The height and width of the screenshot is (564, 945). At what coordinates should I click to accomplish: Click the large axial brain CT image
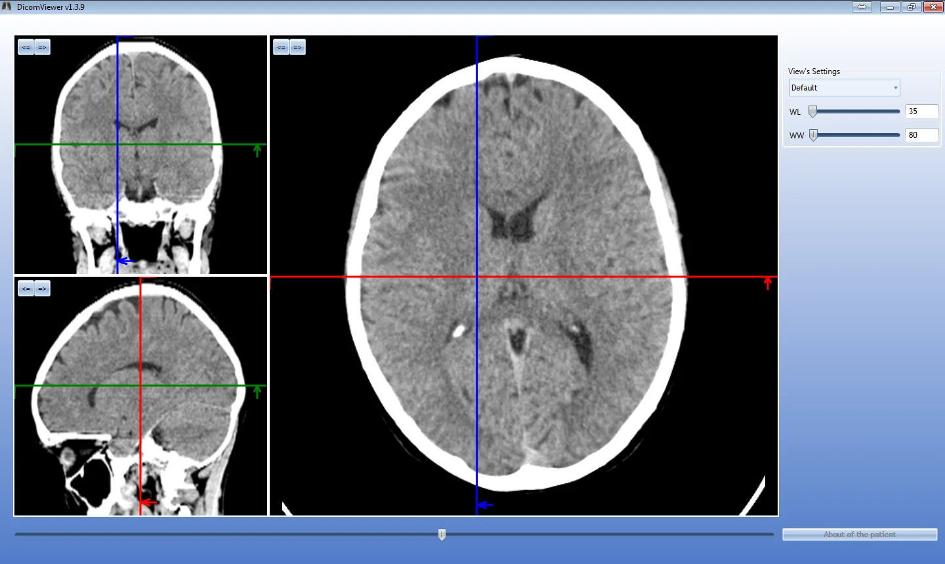tap(524, 275)
